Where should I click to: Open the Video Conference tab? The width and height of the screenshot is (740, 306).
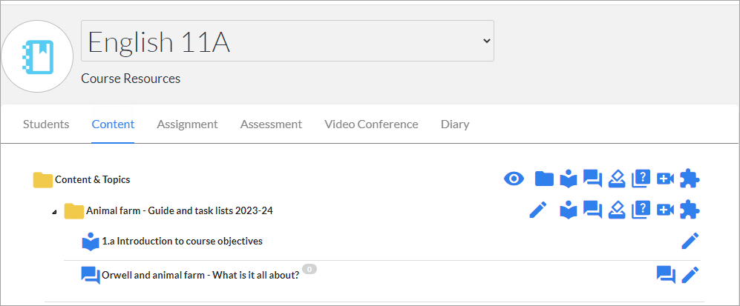(x=371, y=124)
